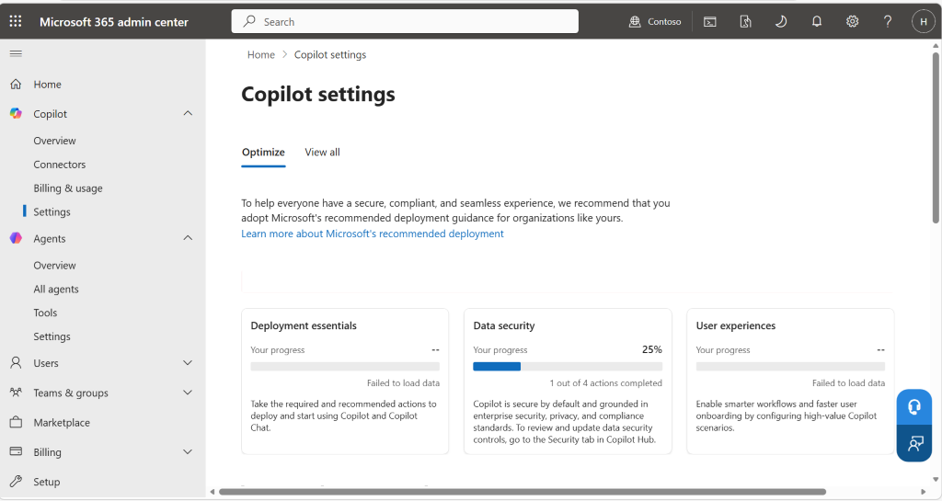Screen dimensions: 942x501
Task: Open Agents Settings in sidebar
Action: 52,336
